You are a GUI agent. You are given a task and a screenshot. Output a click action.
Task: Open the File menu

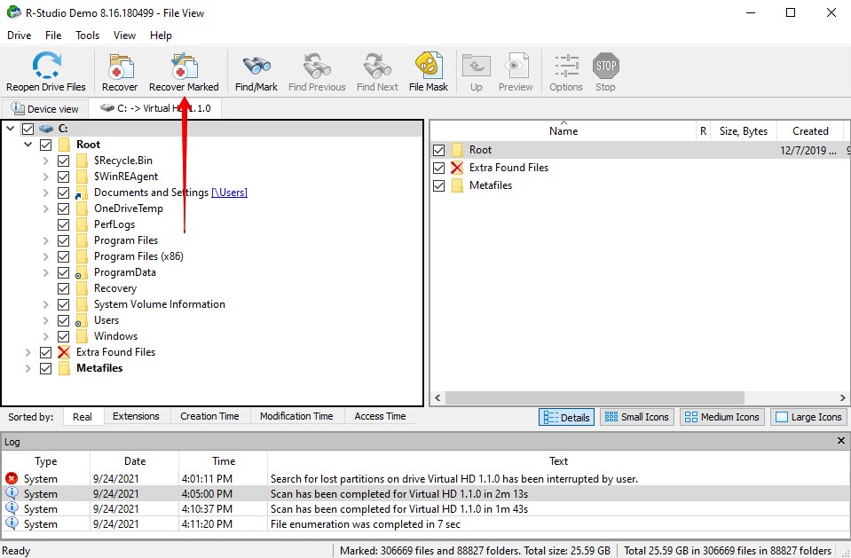pyautogui.click(x=53, y=35)
